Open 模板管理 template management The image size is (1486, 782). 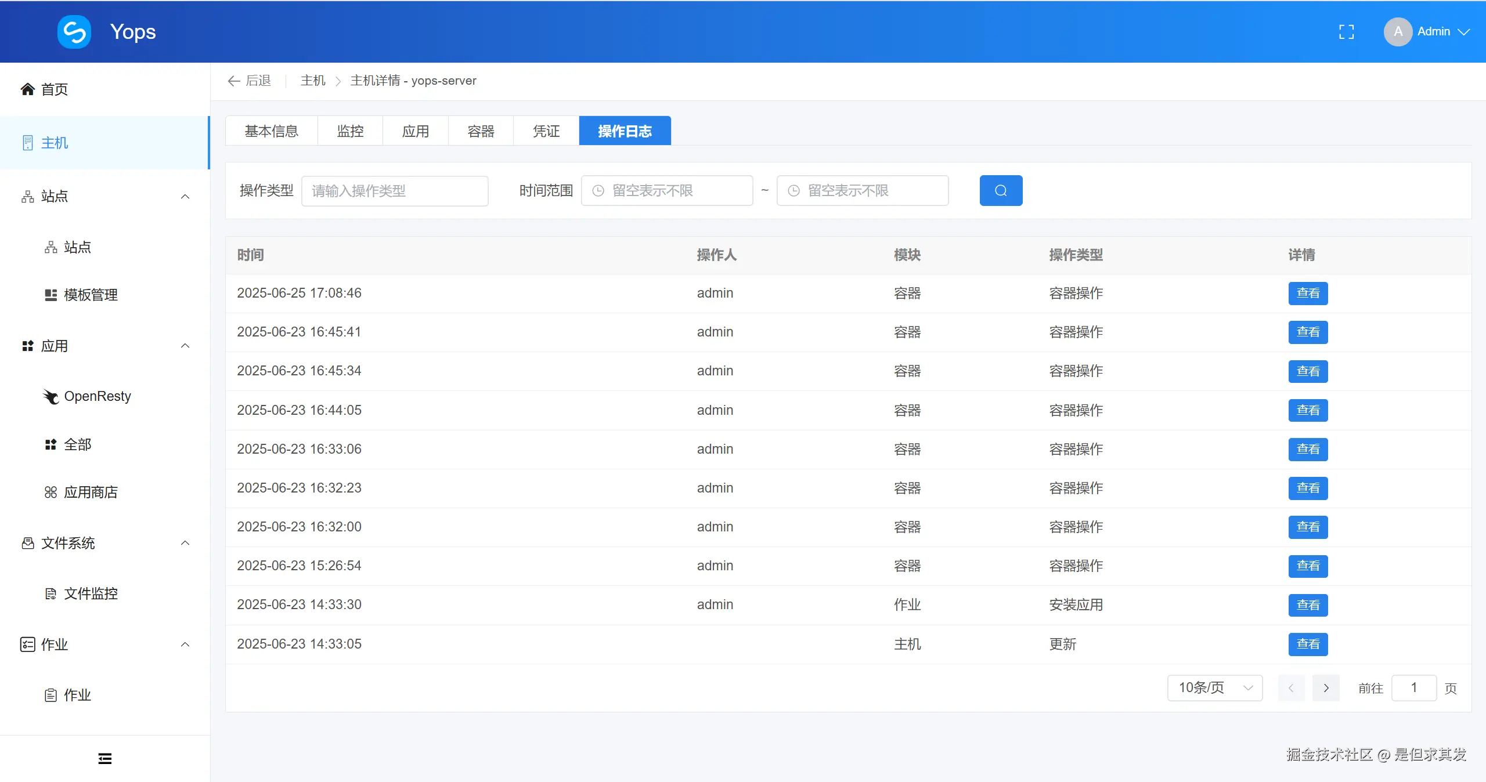tap(90, 294)
